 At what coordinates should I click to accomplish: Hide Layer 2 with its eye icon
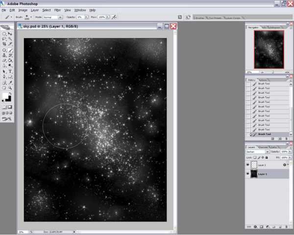pyautogui.click(x=247, y=165)
